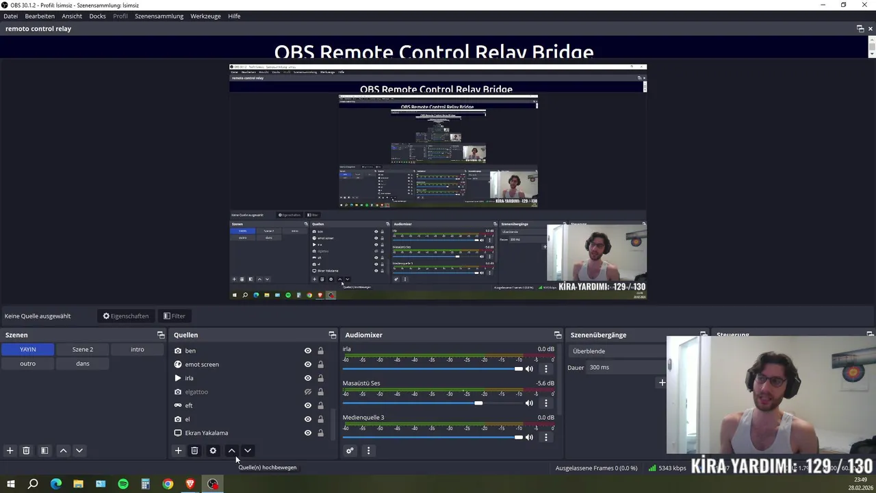This screenshot has height=493, width=876.
Task: Delete the selected scene using the Szenen trash icon
Action: (26, 451)
